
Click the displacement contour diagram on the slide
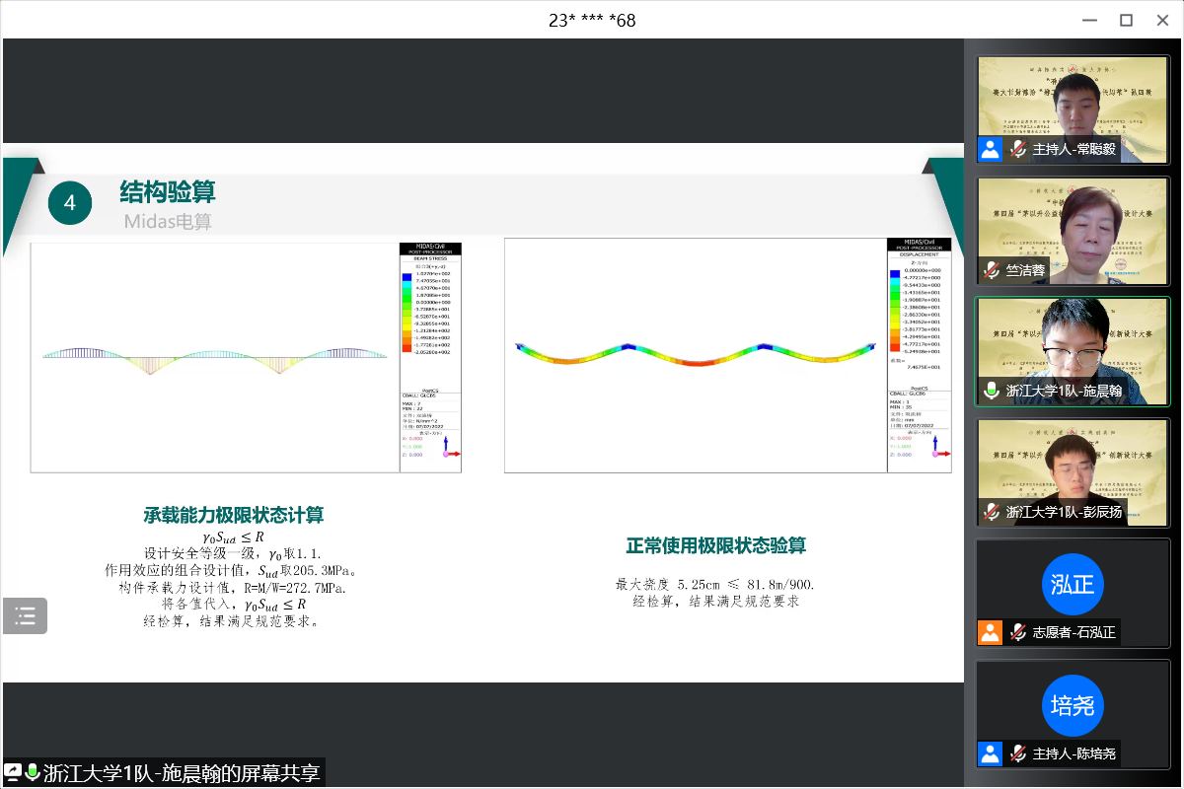pos(696,353)
